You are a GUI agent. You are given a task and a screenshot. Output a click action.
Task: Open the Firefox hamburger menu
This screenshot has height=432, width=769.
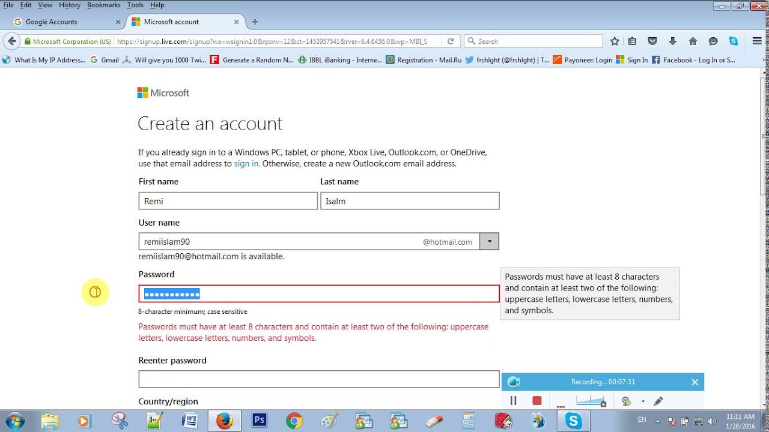pos(757,41)
